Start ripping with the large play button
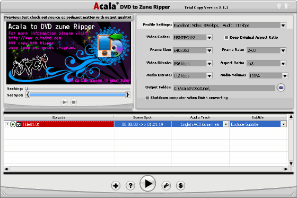Viewport: 297px width, 198px height. pos(148,183)
